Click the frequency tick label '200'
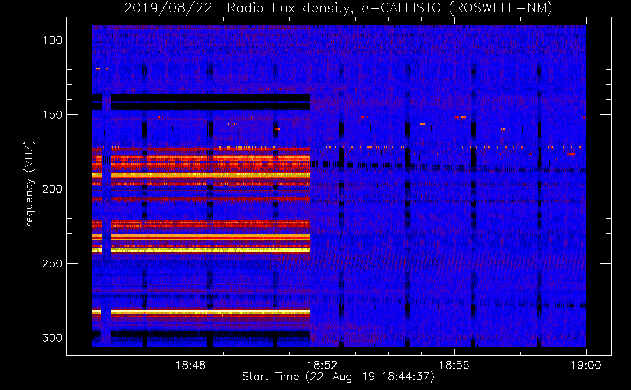 tap(52, 189)
